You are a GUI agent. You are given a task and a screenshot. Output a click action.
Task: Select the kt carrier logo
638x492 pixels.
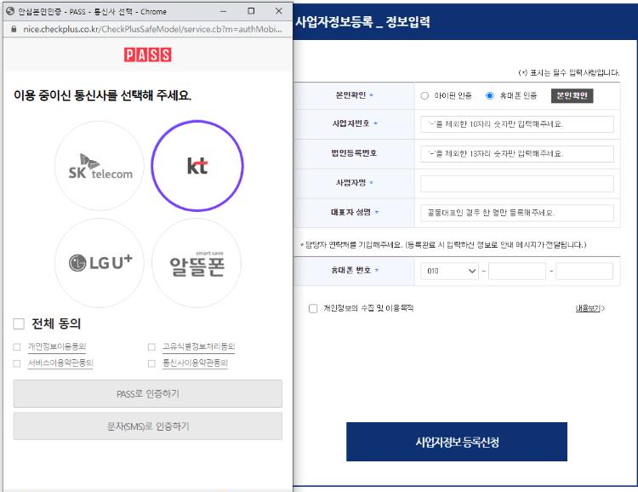tap(197, 166)
